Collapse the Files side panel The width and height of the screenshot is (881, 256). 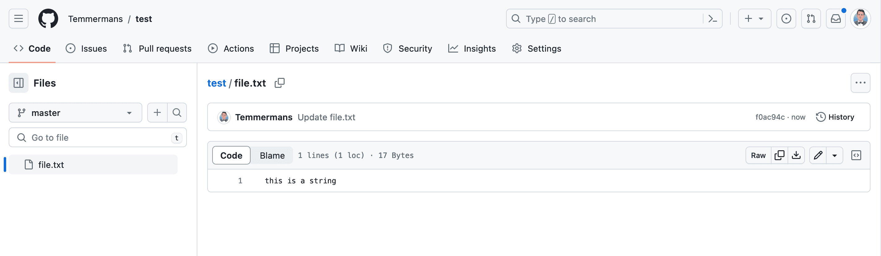(x=19, y=83)
